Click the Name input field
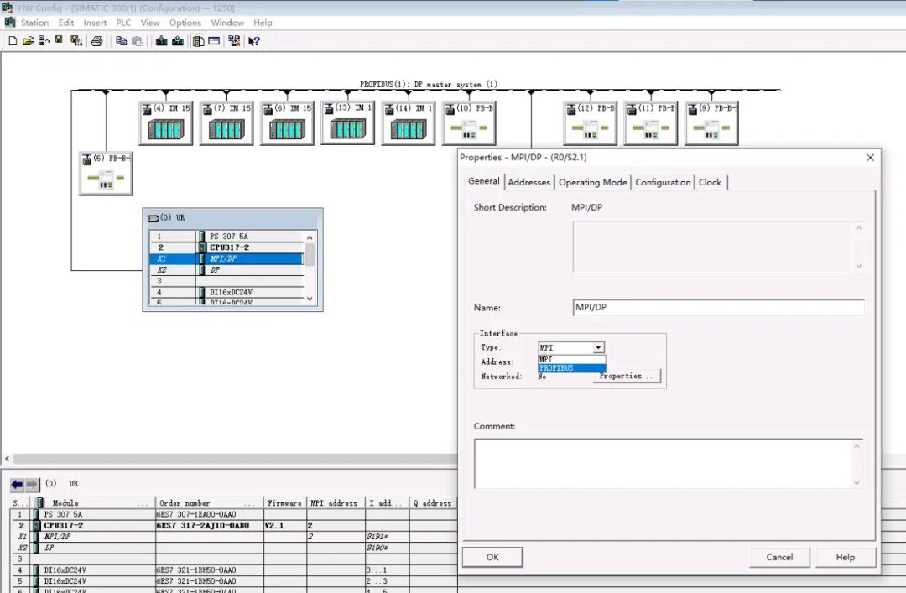 [x=719, y=308]
